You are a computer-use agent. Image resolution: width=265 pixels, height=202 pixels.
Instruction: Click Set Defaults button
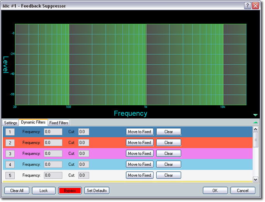point(97,191)
